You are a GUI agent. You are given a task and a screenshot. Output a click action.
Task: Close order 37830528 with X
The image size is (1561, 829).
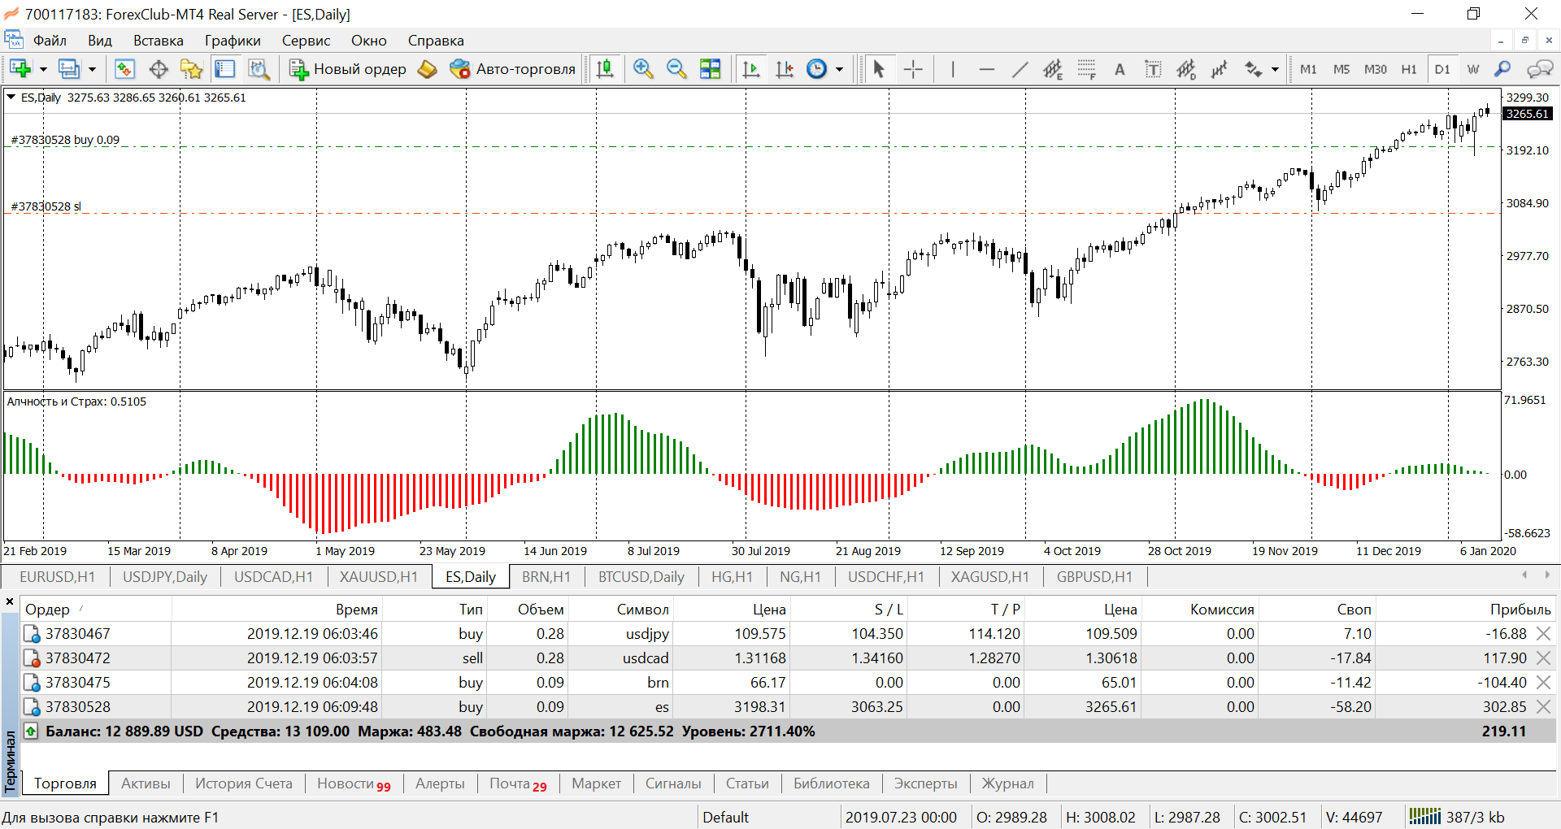(1543, 706)
